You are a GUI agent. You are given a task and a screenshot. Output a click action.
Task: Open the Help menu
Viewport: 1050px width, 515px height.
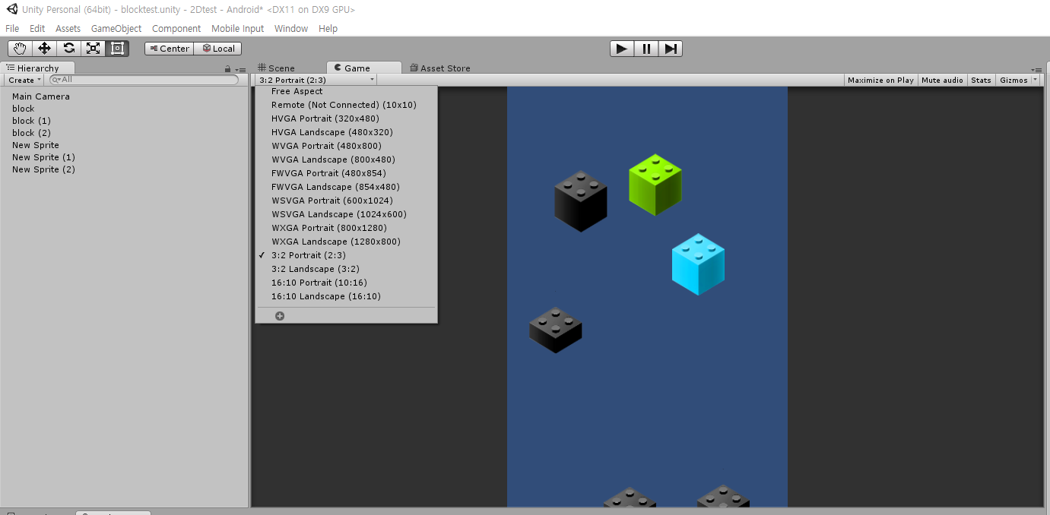(328, 29)
